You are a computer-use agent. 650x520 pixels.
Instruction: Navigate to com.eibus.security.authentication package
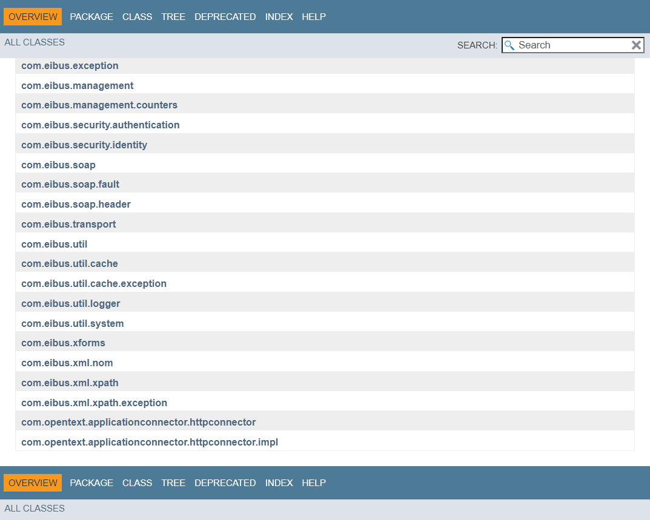click(x=101, y=125)
